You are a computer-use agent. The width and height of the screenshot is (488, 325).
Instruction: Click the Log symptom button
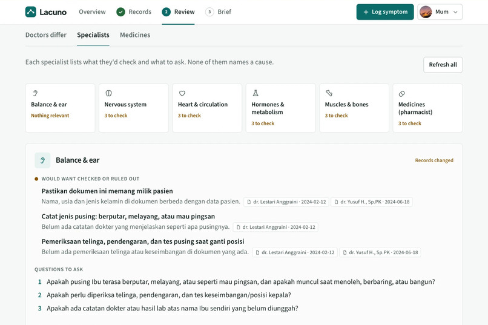pos(385,12)
